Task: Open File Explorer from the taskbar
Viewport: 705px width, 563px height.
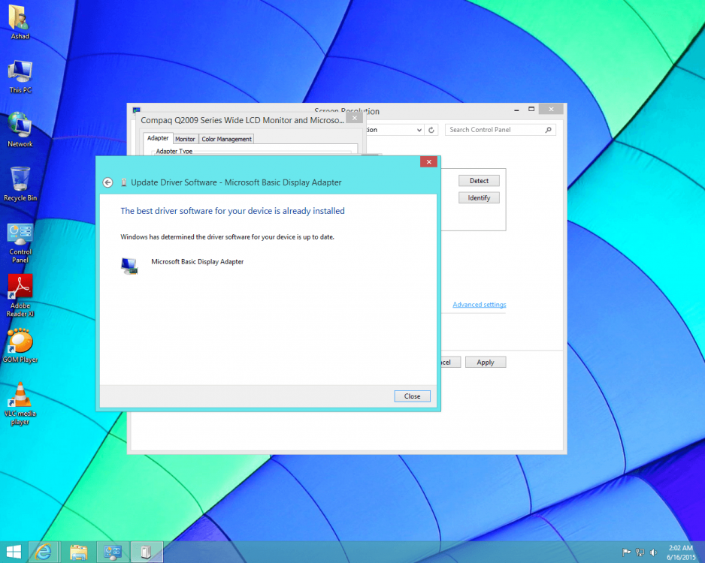Action: [x=78, y=552]
